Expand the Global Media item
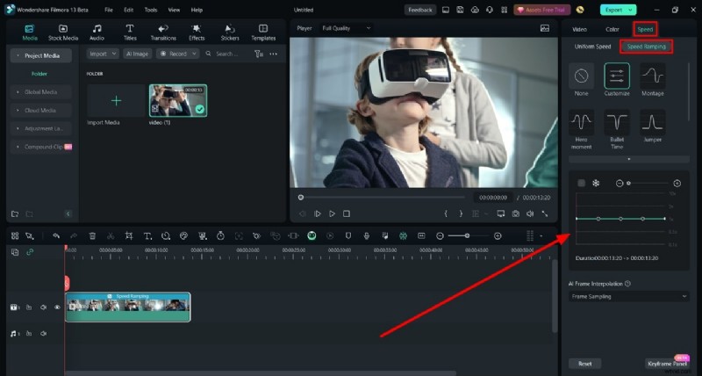This screenshot has height=376, width=702. [40, 92]
